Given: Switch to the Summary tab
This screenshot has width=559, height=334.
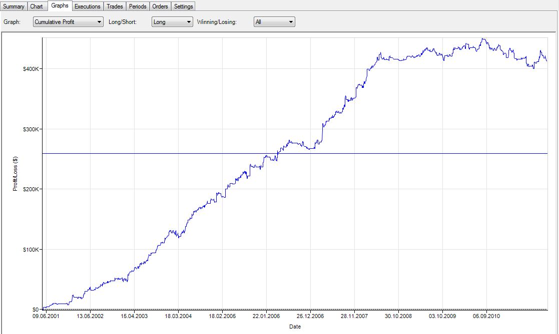Looking at the screenshot, I should click(14, 6).
